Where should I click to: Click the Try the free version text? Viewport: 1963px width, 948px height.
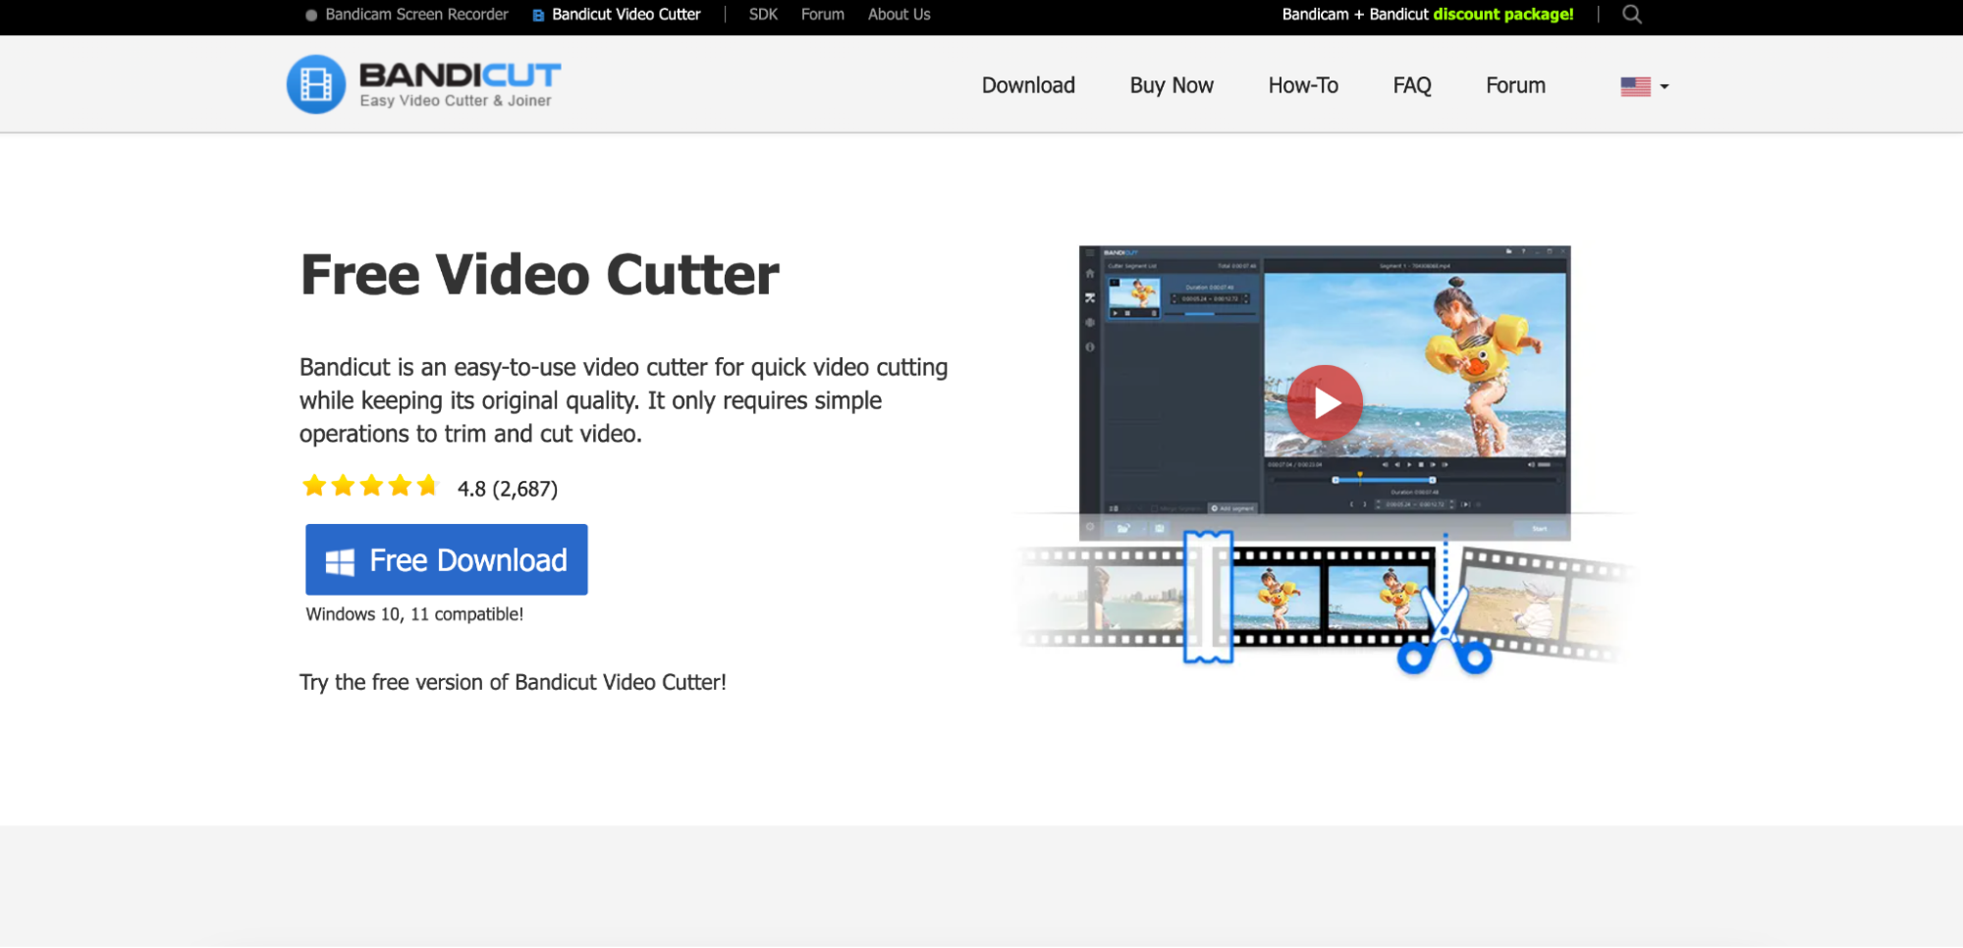coord(513,682)
